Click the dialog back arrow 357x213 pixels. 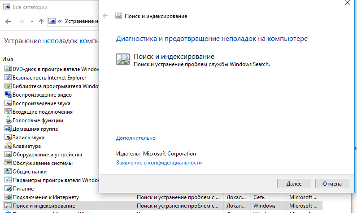click(105, 16)
